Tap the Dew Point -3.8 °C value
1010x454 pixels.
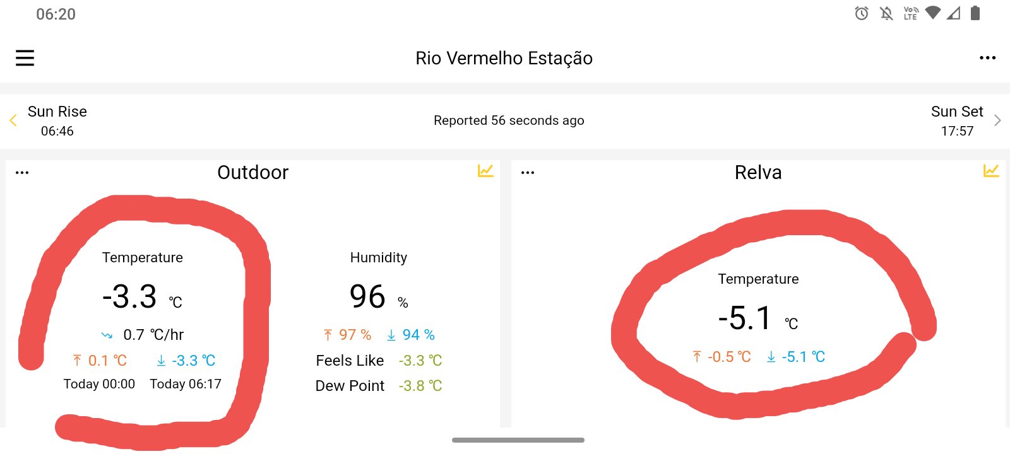(420, 386)
